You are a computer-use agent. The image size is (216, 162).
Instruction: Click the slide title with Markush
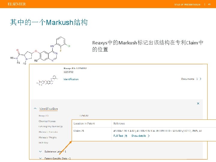(x=49, y=22)
